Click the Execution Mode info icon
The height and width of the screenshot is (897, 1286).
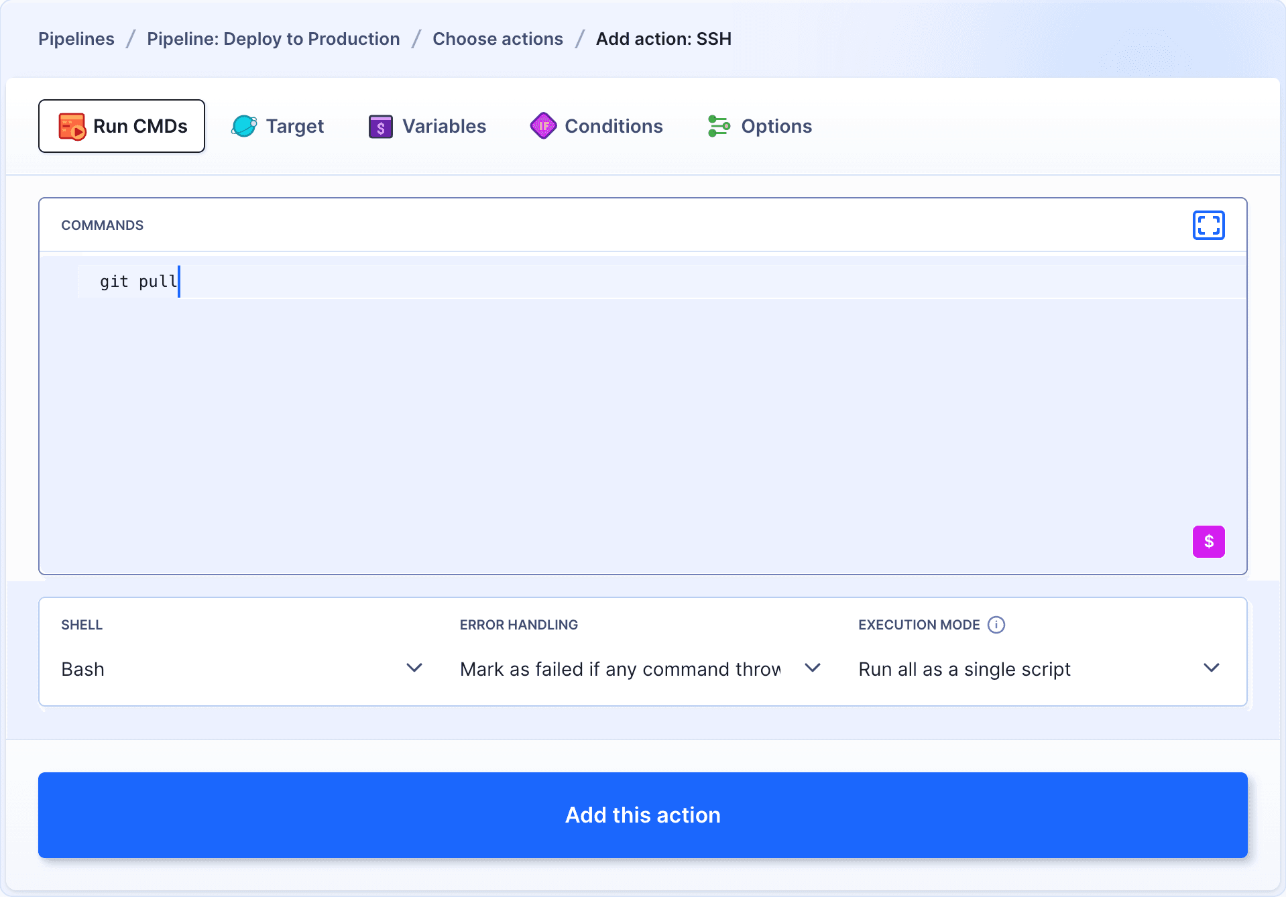click(x=996, y=625)
